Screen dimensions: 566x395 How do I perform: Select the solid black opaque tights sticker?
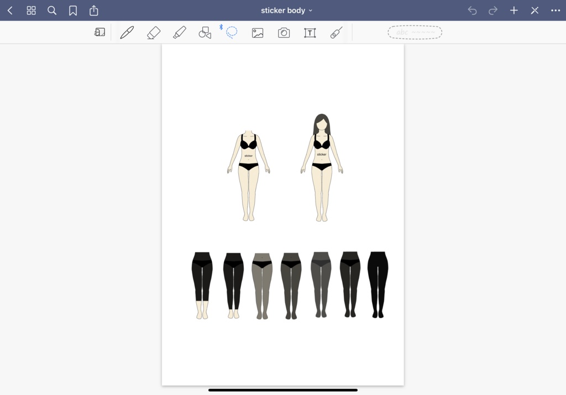(378, 285)
